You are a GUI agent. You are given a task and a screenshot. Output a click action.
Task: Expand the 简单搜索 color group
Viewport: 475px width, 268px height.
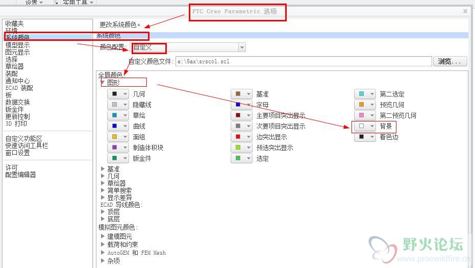[x=103, y=190]
